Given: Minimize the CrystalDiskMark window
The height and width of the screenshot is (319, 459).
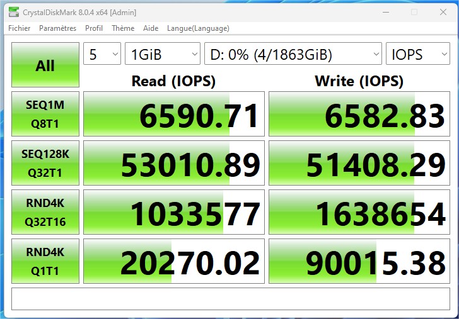Looking at the screenshot, I should tap(386, 12).
